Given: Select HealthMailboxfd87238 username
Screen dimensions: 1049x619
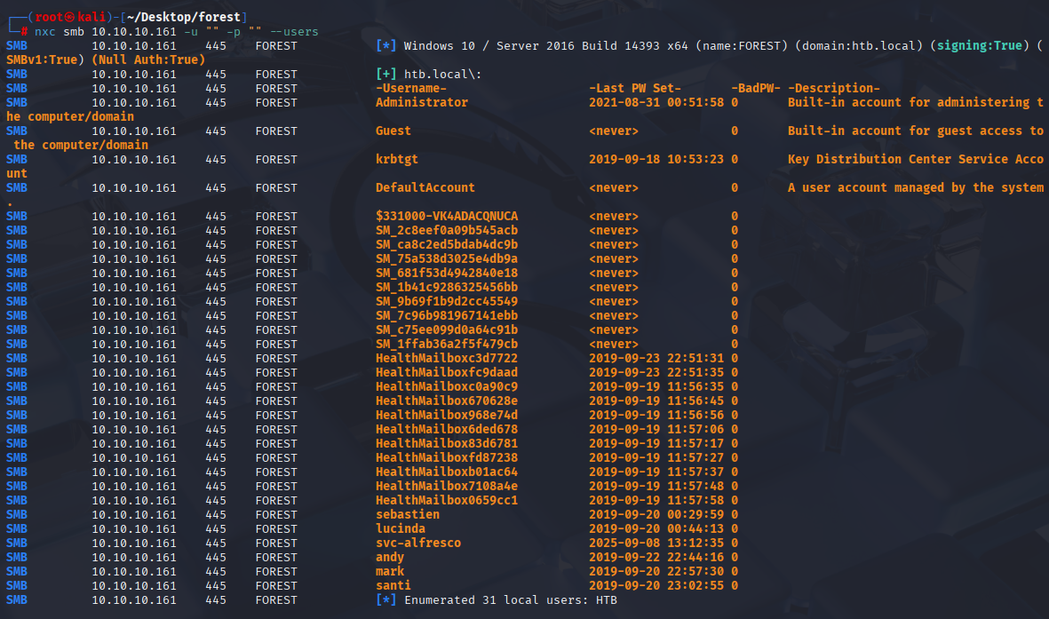Looking at the screenshot, I should click(x=446, y=457).
